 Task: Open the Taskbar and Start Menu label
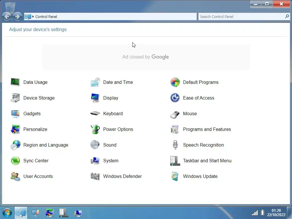[x=207, y=161]
